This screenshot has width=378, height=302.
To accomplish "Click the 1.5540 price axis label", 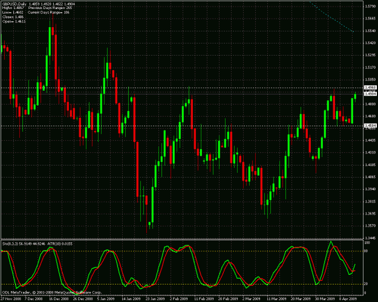I will point(371,31).
